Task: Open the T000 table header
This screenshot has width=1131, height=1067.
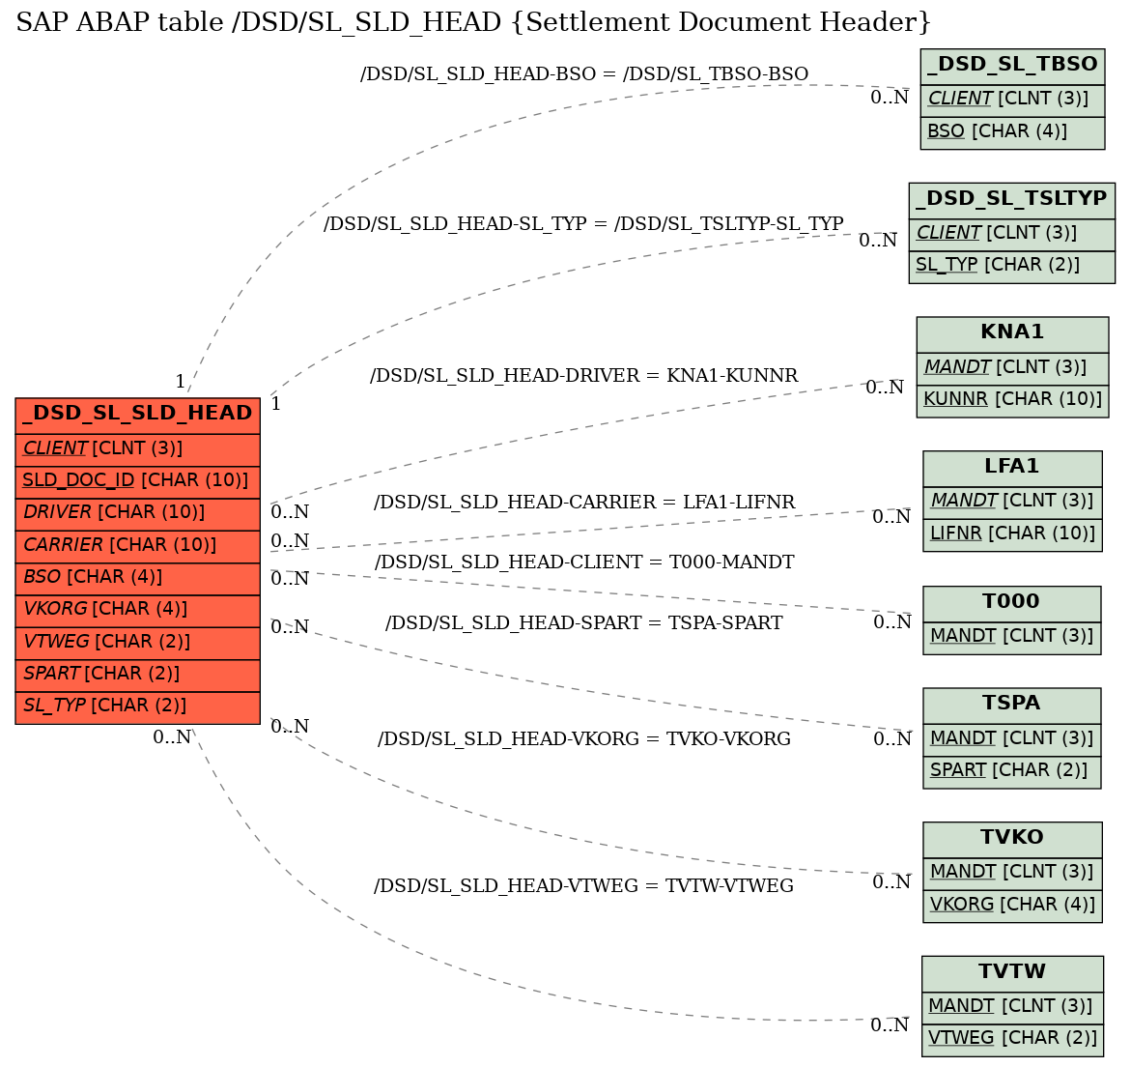Action: 1012,603
